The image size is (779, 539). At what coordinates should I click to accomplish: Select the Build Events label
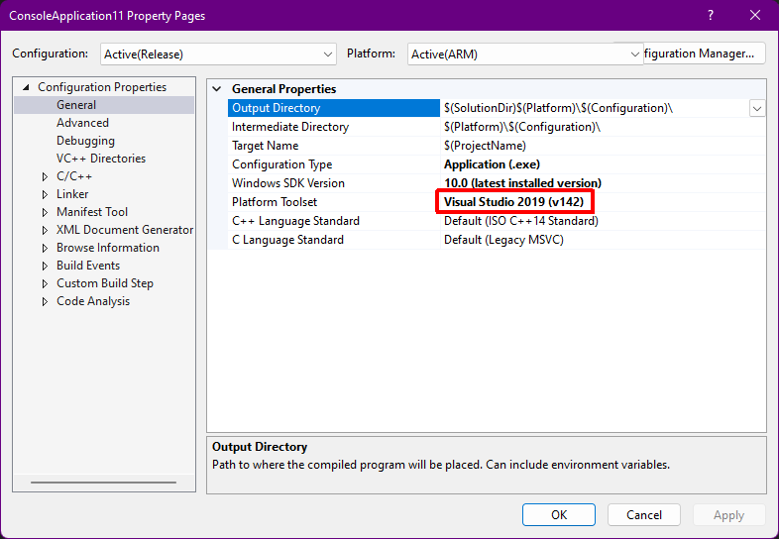coord(88,266)
